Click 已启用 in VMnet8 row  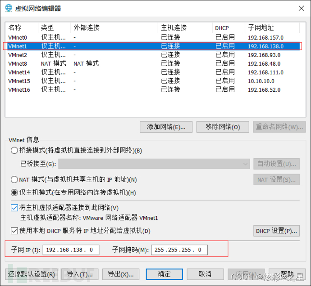pyautogui.click(x=225, y=63)
